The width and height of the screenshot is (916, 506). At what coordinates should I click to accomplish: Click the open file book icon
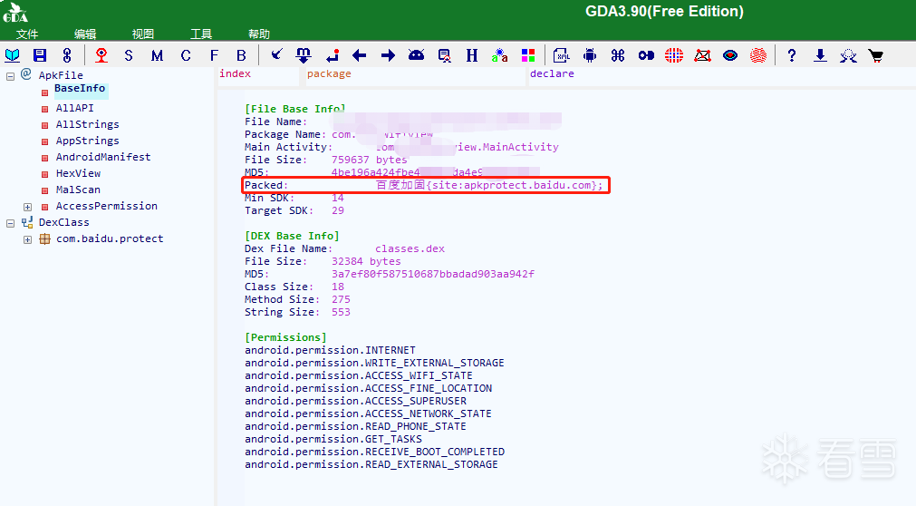[13, 55]
